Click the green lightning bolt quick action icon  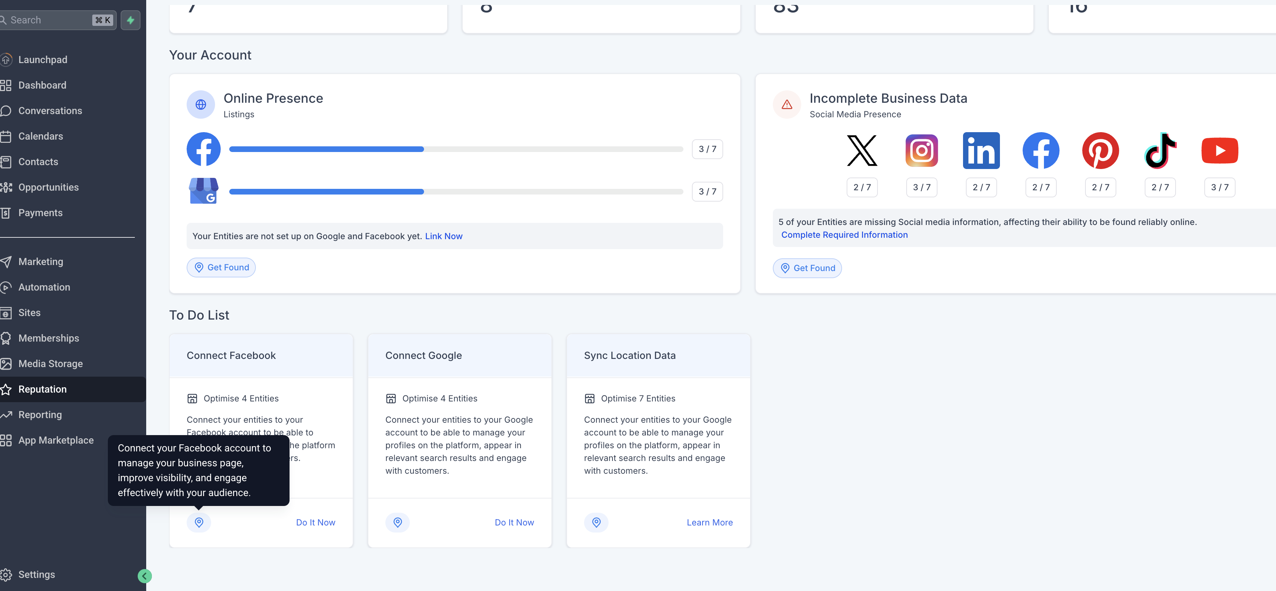(x=130, y=20)
